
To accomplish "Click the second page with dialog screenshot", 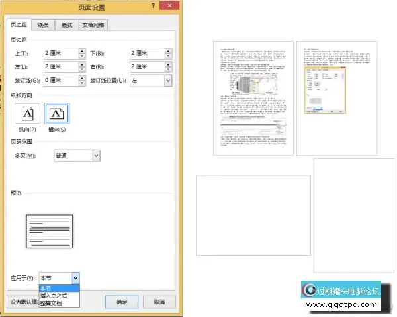I will coord(337,98).
